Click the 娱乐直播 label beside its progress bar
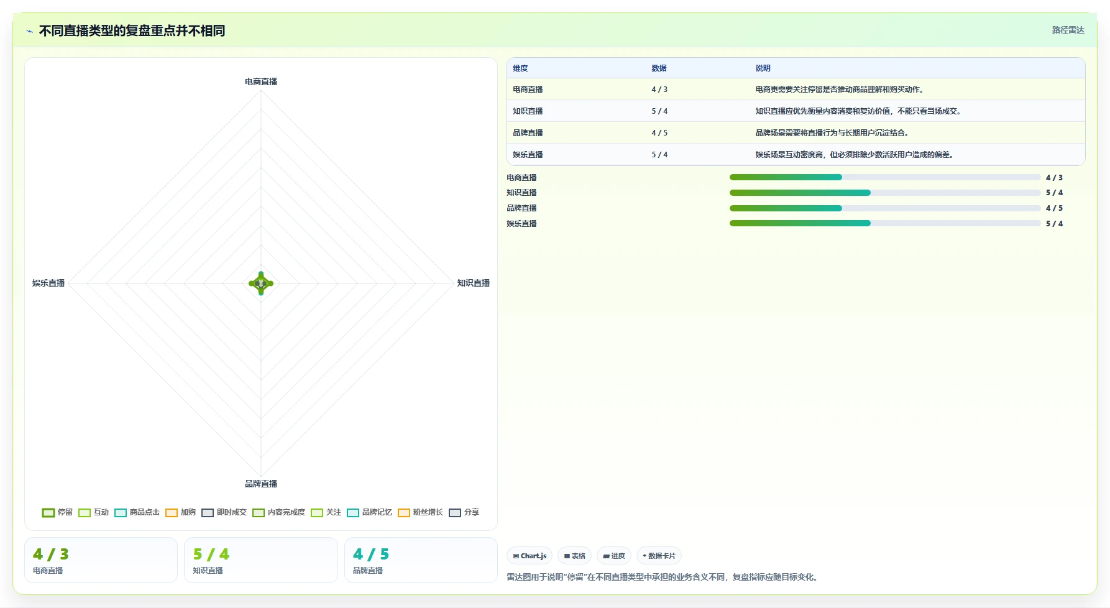Viewport: 1110px width, 608px height. tap(521, 224)
